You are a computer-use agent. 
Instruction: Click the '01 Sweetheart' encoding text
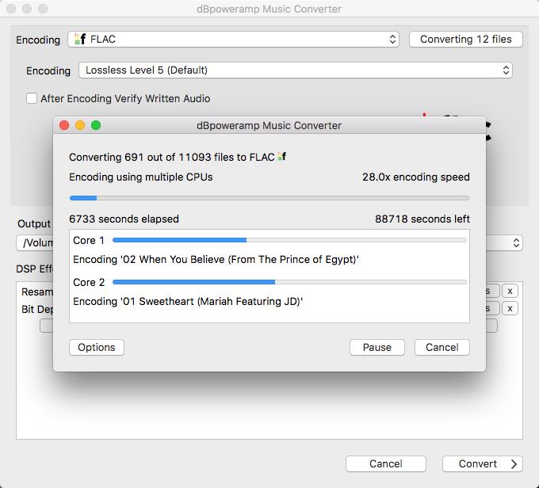tap(188, 301)
